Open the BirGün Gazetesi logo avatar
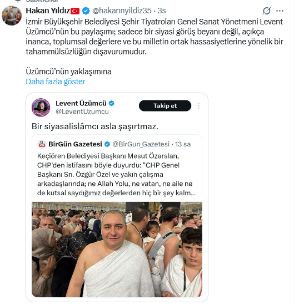The height and width of the screenshot is (305, 294). tap(42, 144)
